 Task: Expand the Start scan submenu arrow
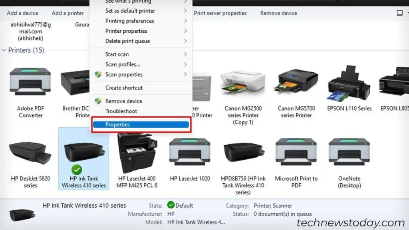pos(185,54)
